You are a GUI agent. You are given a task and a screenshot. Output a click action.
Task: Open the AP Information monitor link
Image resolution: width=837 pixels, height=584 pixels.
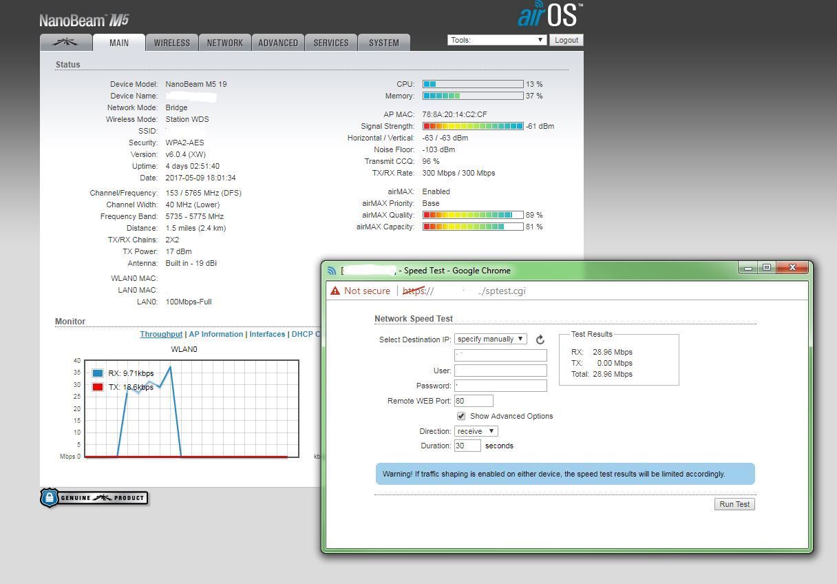(x=216, y=334)
